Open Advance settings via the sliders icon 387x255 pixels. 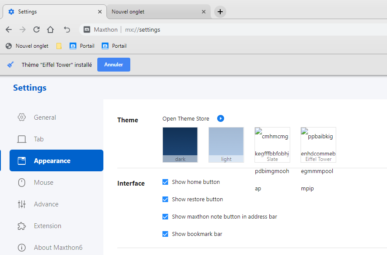[21, 204]
